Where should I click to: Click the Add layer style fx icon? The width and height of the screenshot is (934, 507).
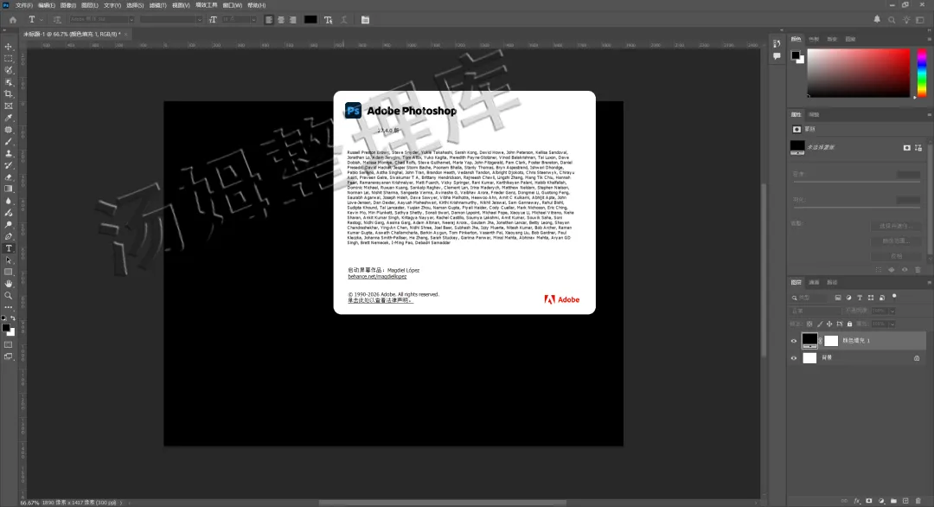pos(857,501)
